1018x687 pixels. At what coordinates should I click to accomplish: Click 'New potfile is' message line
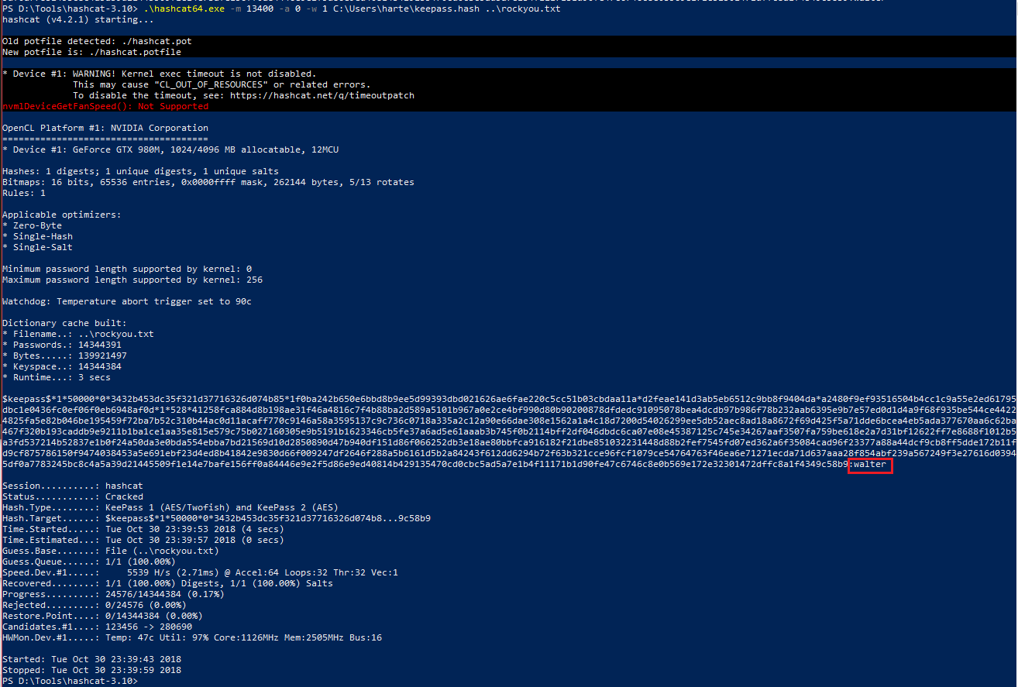[x=91, y=52]
